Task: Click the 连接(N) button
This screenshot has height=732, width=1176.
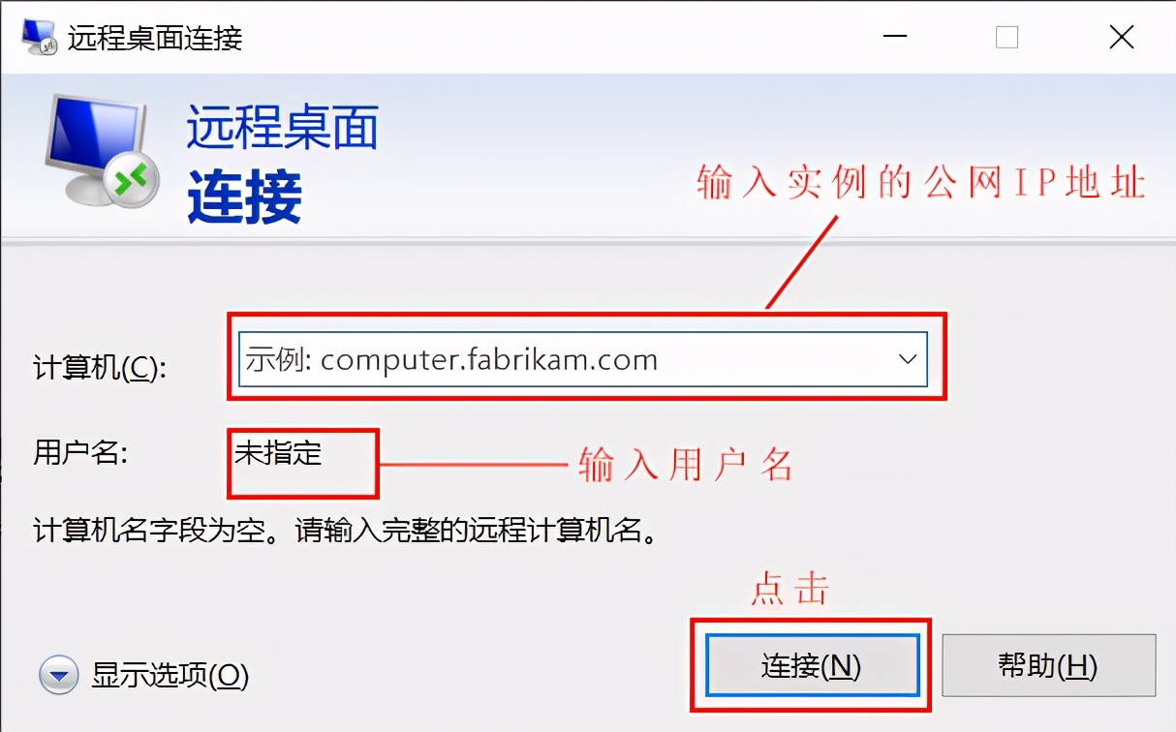Action: (x=812, y=665)
